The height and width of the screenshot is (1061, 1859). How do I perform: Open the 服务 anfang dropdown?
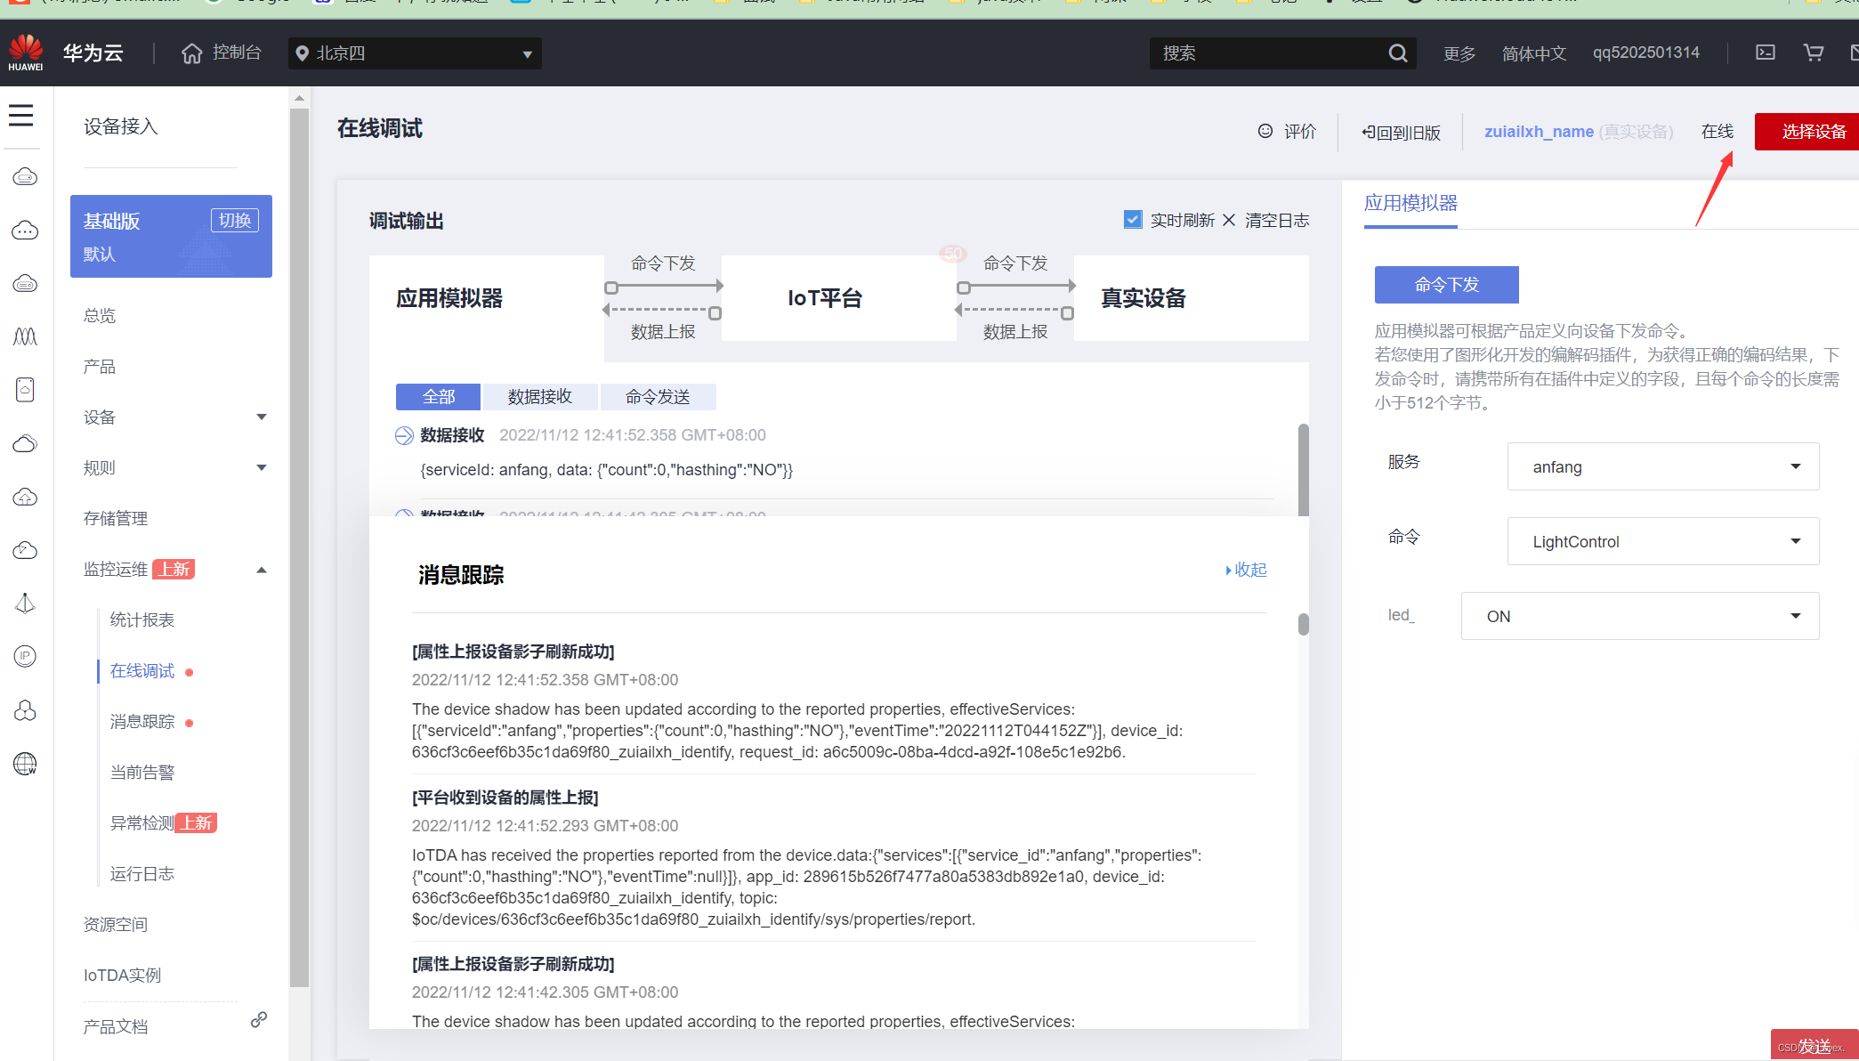[x=1662, y=466]
